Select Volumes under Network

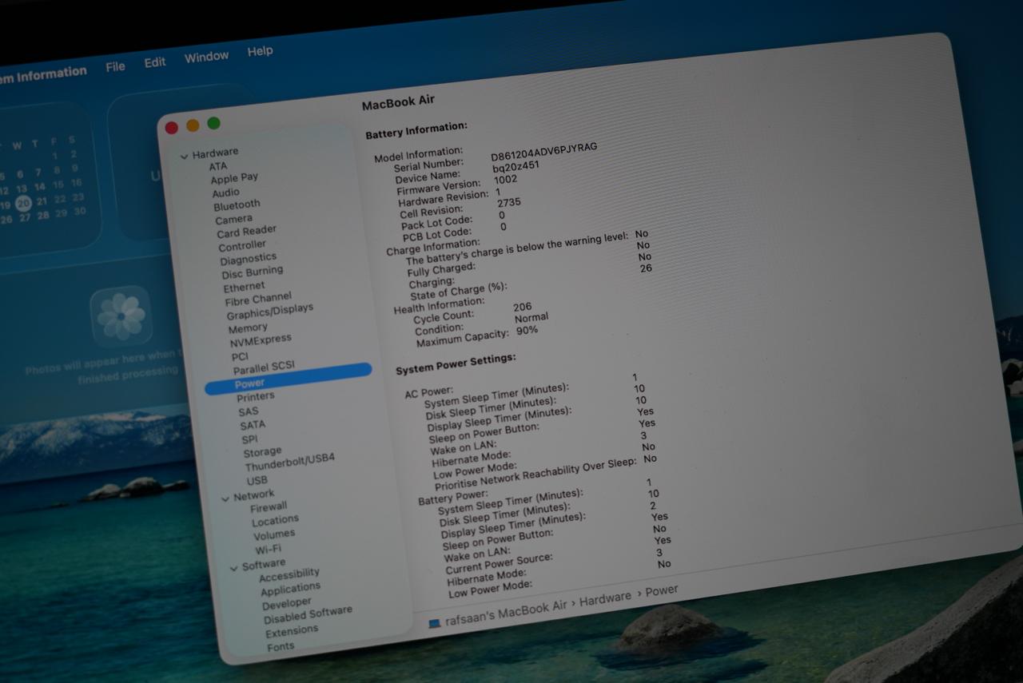click(274, 534)
